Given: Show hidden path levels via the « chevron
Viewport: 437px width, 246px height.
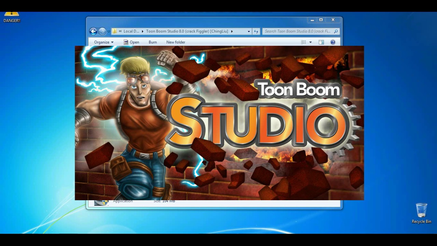Looking at the screenshot, I should click(x=120, y=31).
